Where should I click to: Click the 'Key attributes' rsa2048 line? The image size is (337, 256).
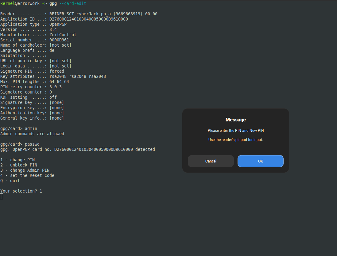point(53,76)
